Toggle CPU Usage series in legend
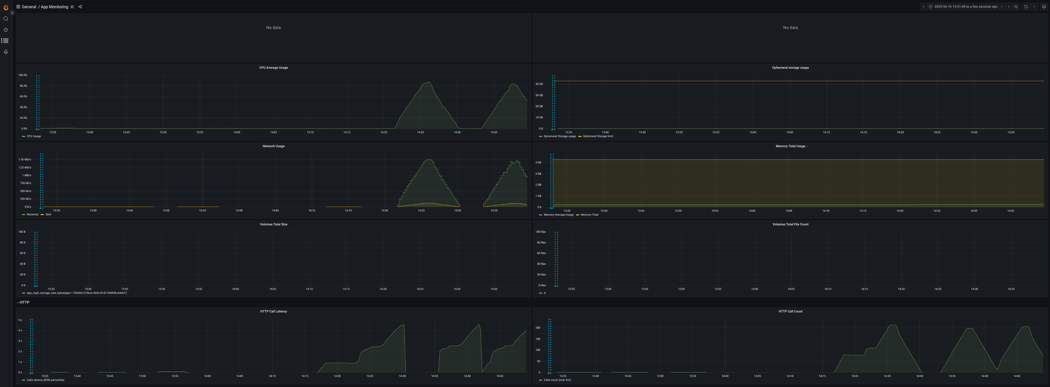The width and height of the screenshot is (1050, 387). click(34, 136)
